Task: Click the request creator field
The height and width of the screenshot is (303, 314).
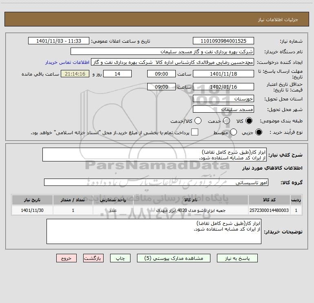Action: (x=172, y=62)
